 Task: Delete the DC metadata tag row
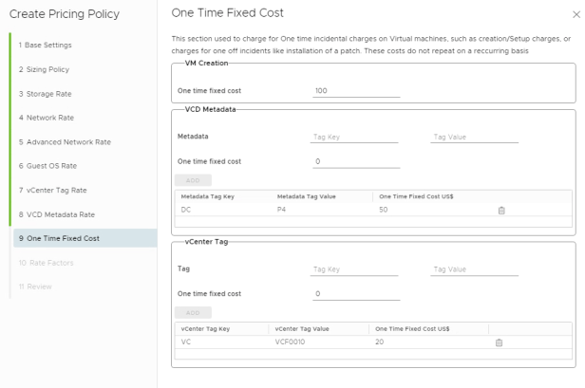[501, 210]
